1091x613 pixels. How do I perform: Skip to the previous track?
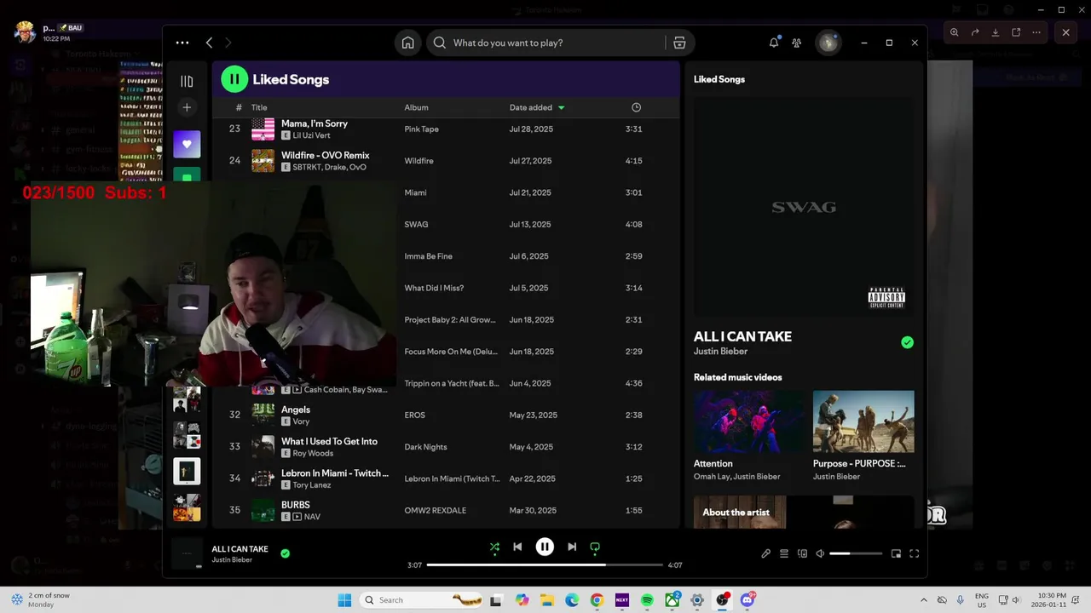coord(517,547)
